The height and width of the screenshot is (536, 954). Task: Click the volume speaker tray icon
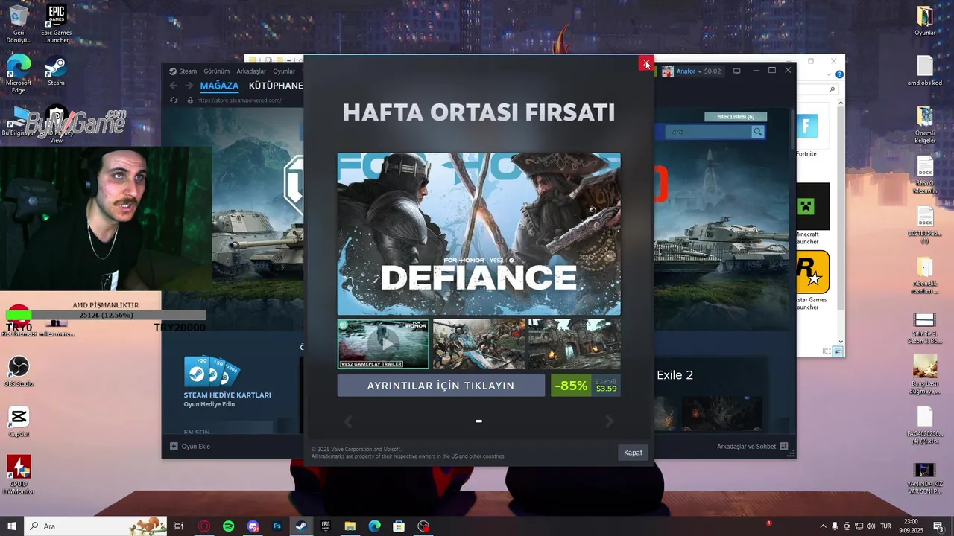tap(871, 526)
